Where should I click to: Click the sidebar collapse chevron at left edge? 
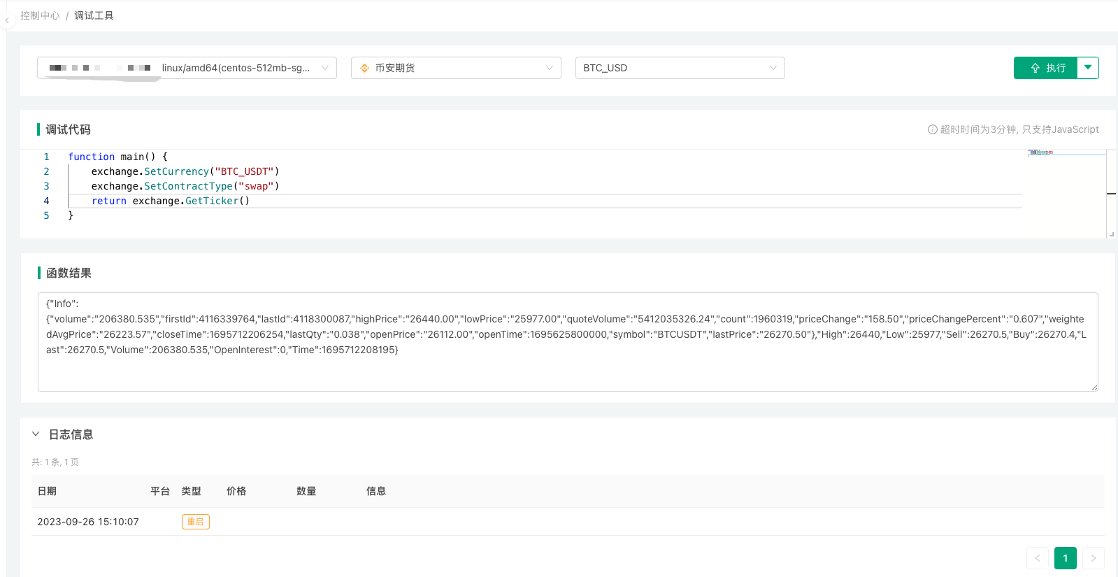click(x=7, y=21)
